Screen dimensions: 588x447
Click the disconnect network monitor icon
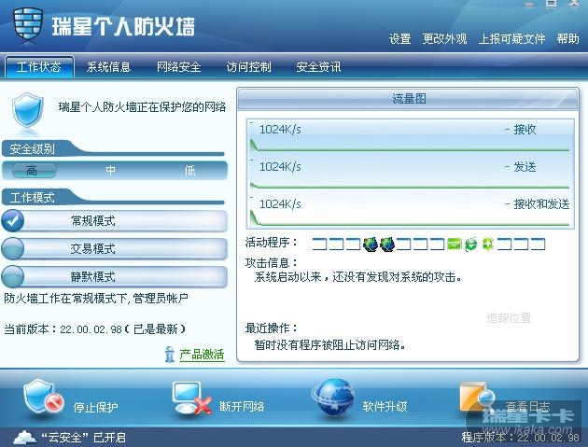pos(191,398)
